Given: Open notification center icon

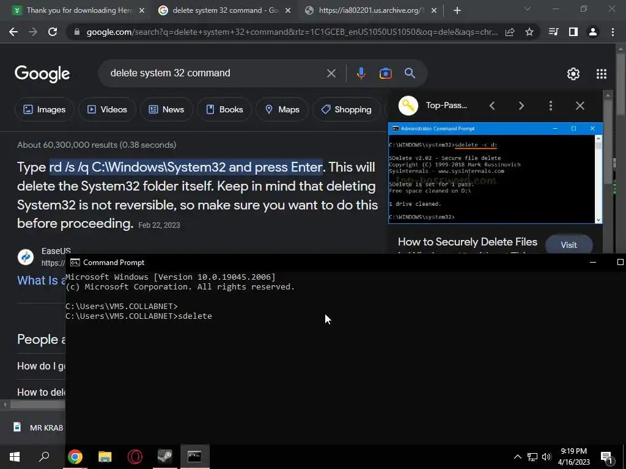Looking at the screenshot, I should 606,457.
